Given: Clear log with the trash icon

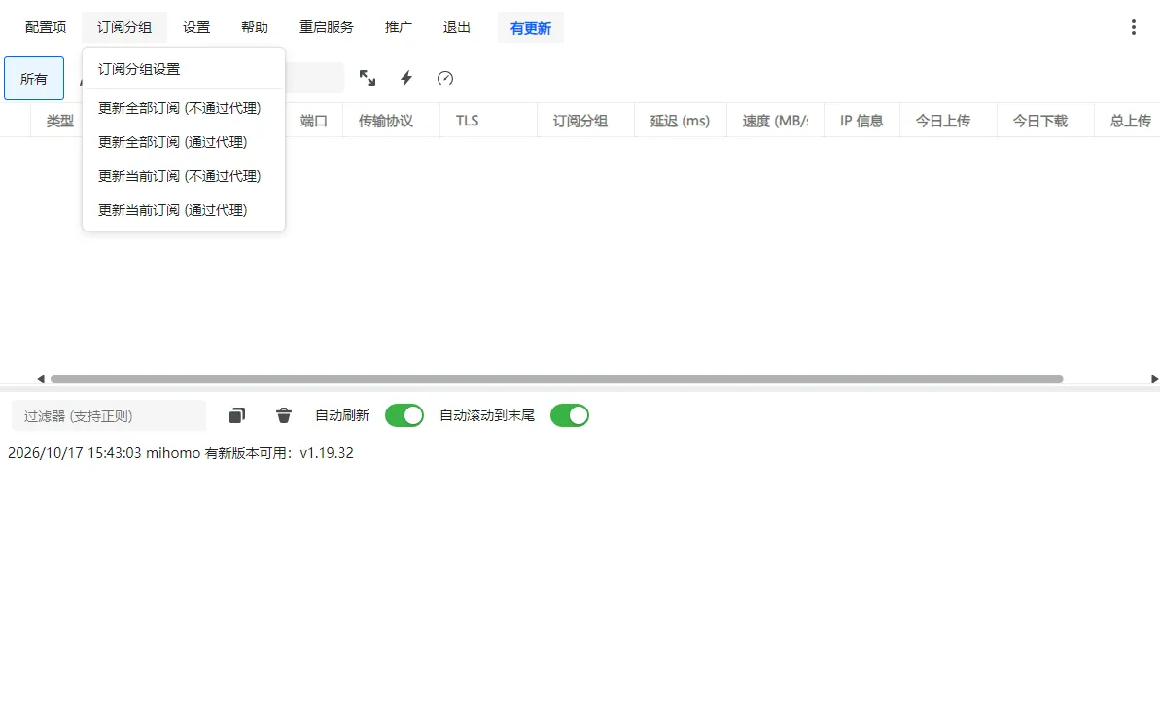Looking at the screenshot, I should tap(284, 415).
